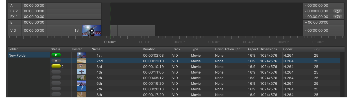Screen dimensions: 353x103
Task: Open Finish Action dropdown for 5th clip
Action: (x=224, y=78)
